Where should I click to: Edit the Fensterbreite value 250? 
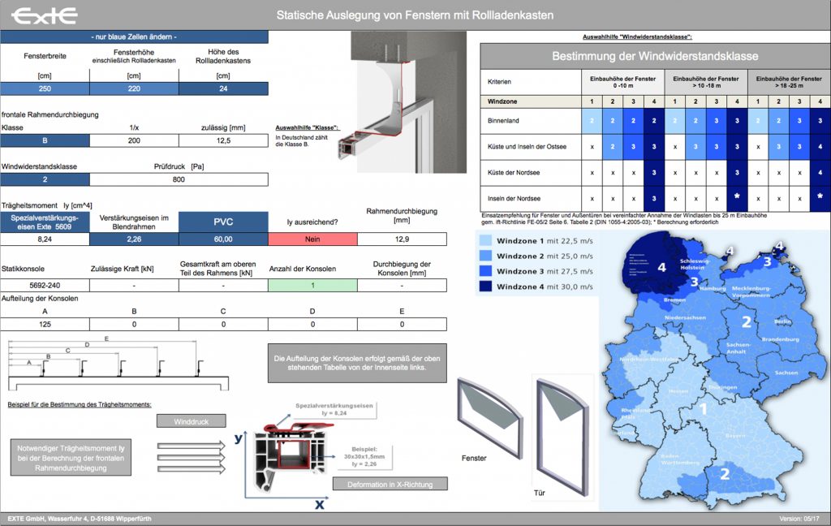(45, 88)
